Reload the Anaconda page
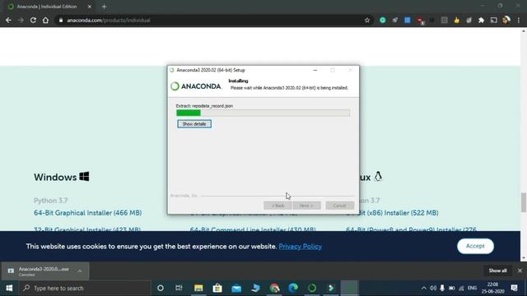This screenshot has width=527, height=296. pyautogui.click(x=33, y=20)
